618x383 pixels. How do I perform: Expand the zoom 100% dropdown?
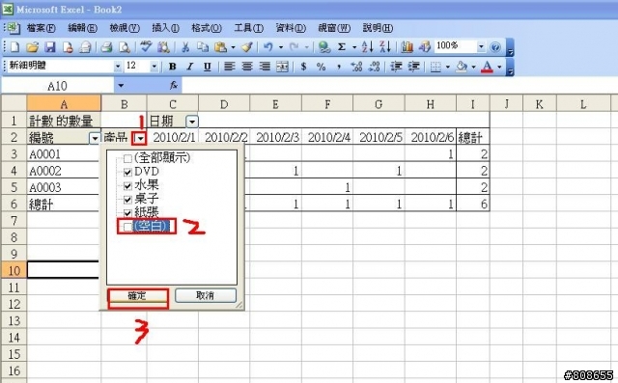(481, 47)
